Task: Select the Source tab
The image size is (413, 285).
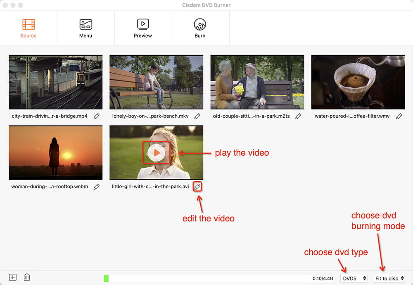Action: pyautogui.click(x=28, y=28)
